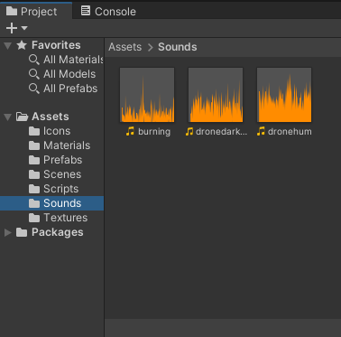Collapse the Assets folder tree
This screenshot has width=341, height=337.
pos(7,117)
